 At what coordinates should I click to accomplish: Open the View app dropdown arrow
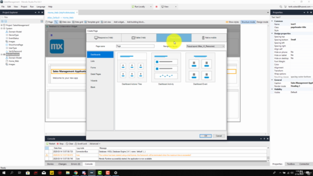[x=176, y=6]
